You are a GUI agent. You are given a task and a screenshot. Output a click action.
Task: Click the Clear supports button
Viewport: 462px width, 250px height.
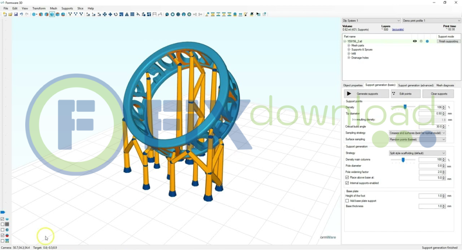[x=438, y=94]
